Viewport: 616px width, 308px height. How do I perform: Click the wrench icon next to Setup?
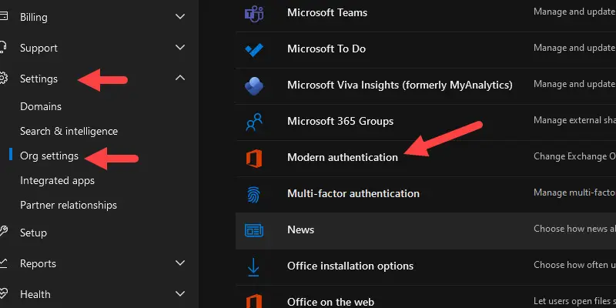click(x=3, y=232)
